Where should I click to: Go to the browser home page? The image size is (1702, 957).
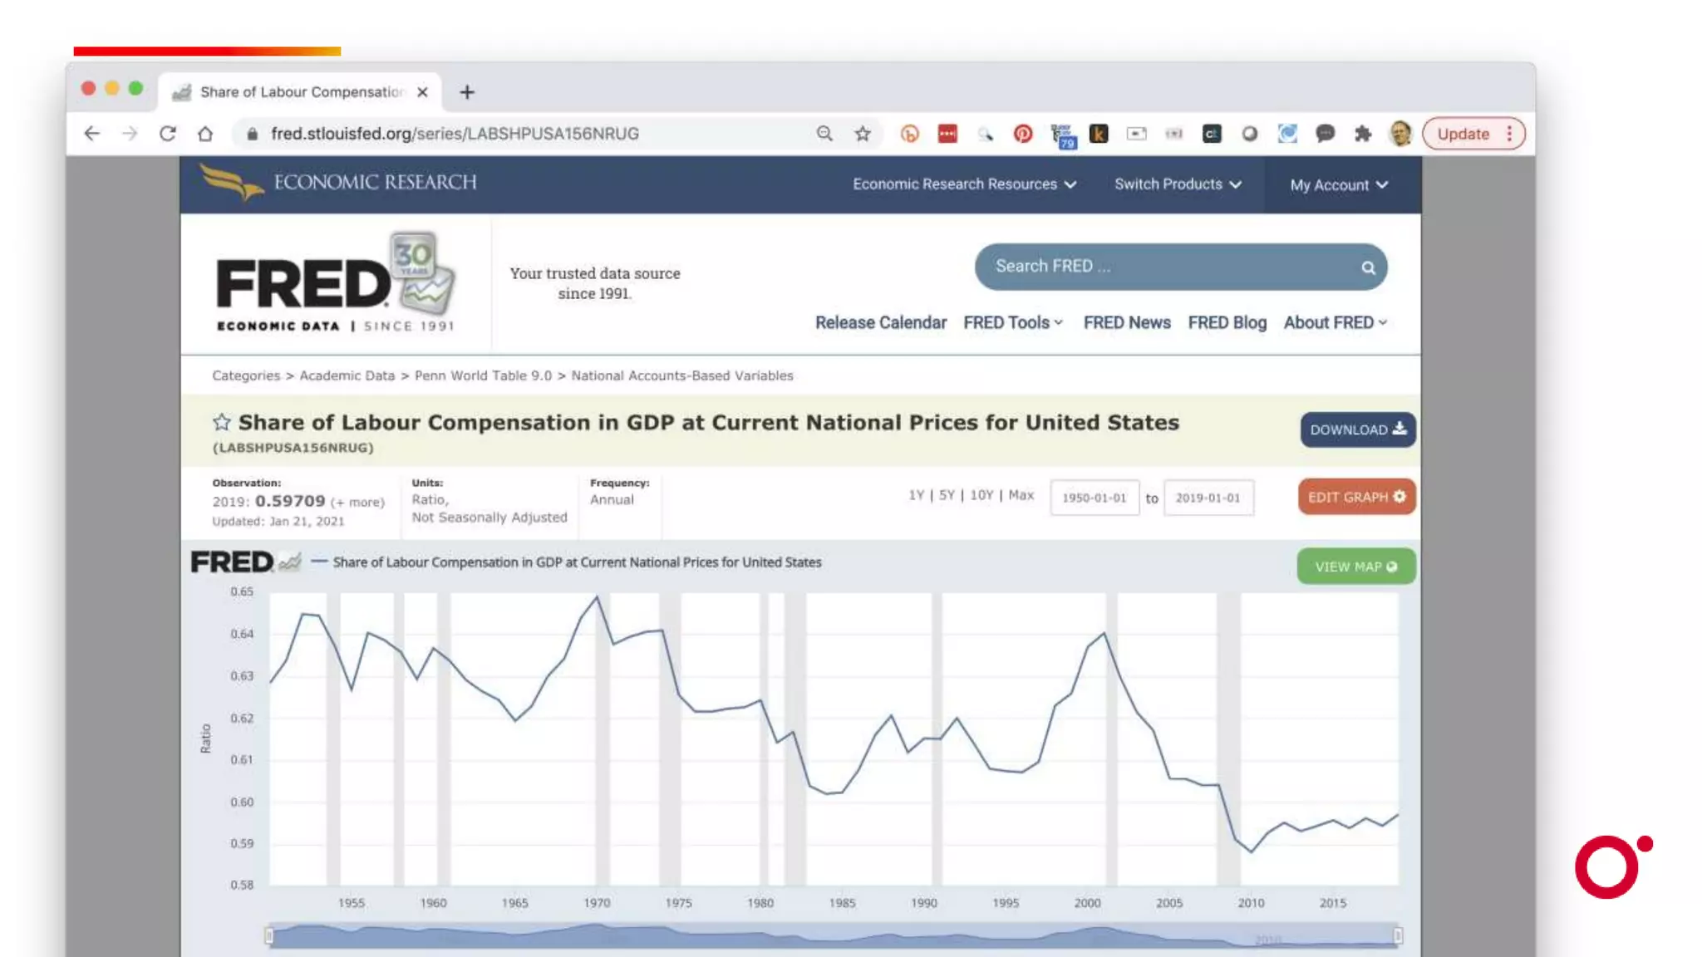click(x=205, y=134)
